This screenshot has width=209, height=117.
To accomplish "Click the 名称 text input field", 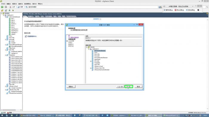I will (113, 38).
